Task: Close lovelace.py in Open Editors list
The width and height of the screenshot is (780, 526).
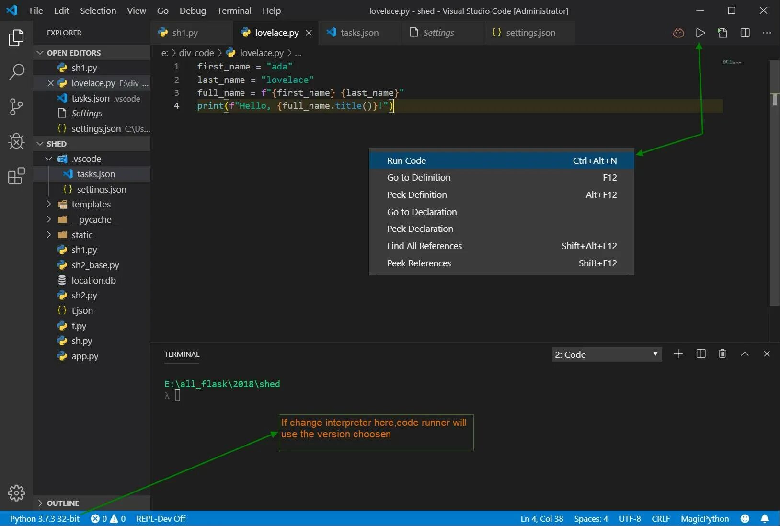Action: pyautogui.click(x=50, y=83)
